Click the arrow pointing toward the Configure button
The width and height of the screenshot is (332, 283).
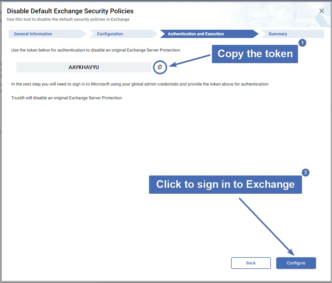(266, 226)
